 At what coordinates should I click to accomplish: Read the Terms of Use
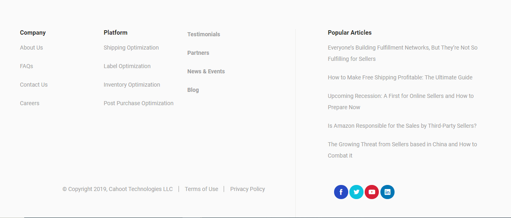201,189
